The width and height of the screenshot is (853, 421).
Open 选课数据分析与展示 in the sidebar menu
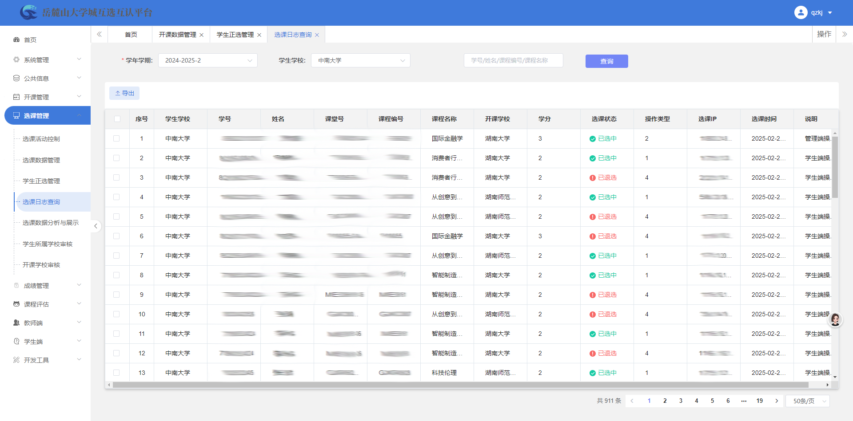click(x=51, y=223)
